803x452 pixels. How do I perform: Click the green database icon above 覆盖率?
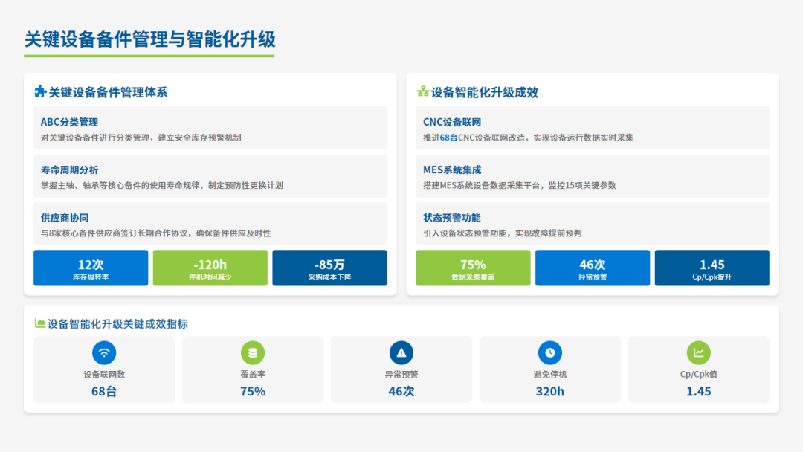coord(253,352)
